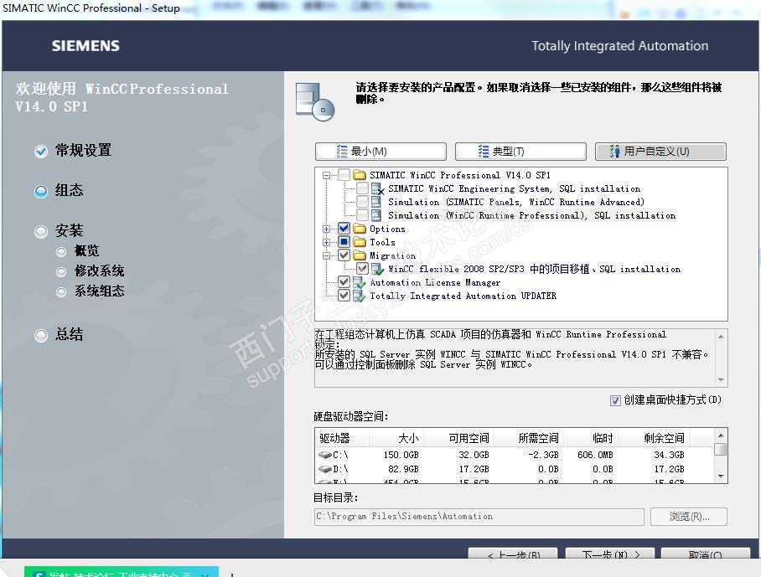Click the drive list scrollbar down arrow

tap(721, 477)
